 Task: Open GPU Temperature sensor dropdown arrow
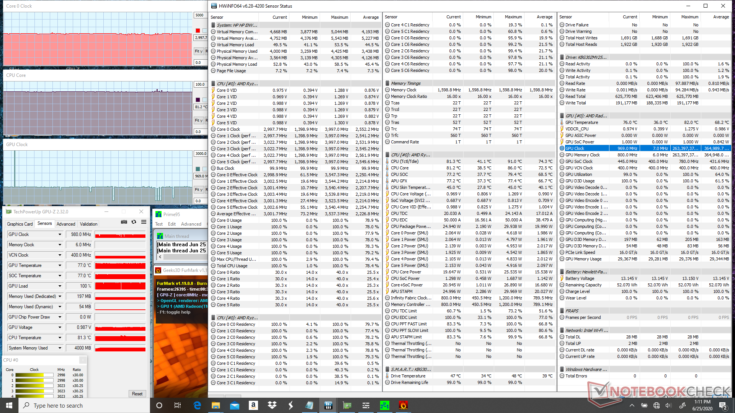pos(60,265)
